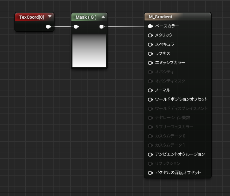Click the ベースカラー input pin

(151, 26)
